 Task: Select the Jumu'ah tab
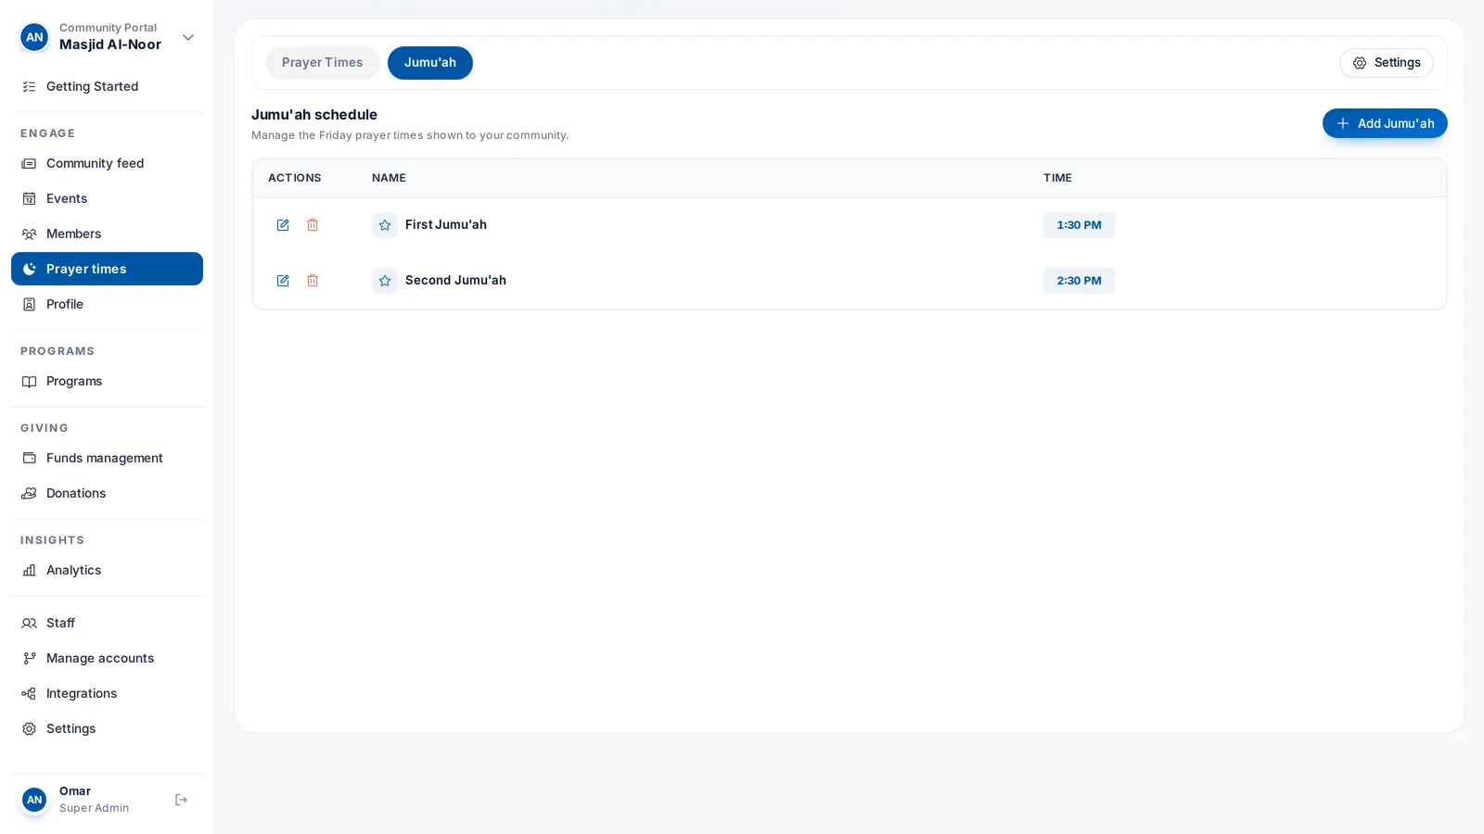tap(430, 63)
